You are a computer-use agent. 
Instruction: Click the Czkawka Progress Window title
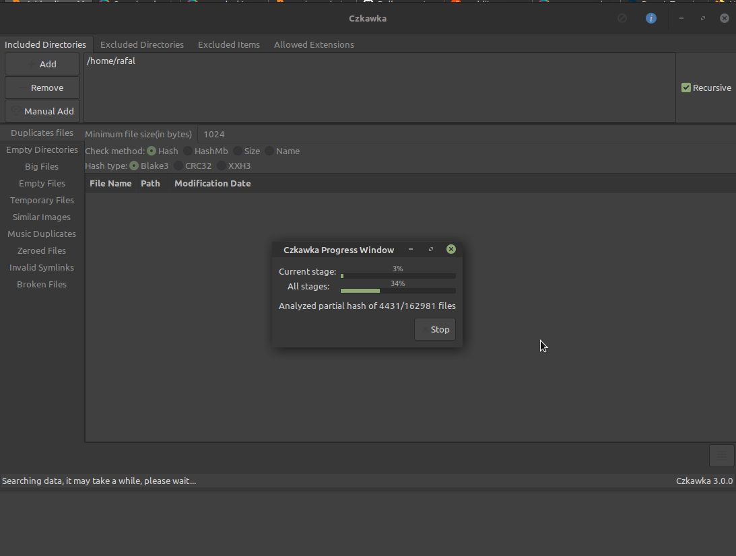339,250
